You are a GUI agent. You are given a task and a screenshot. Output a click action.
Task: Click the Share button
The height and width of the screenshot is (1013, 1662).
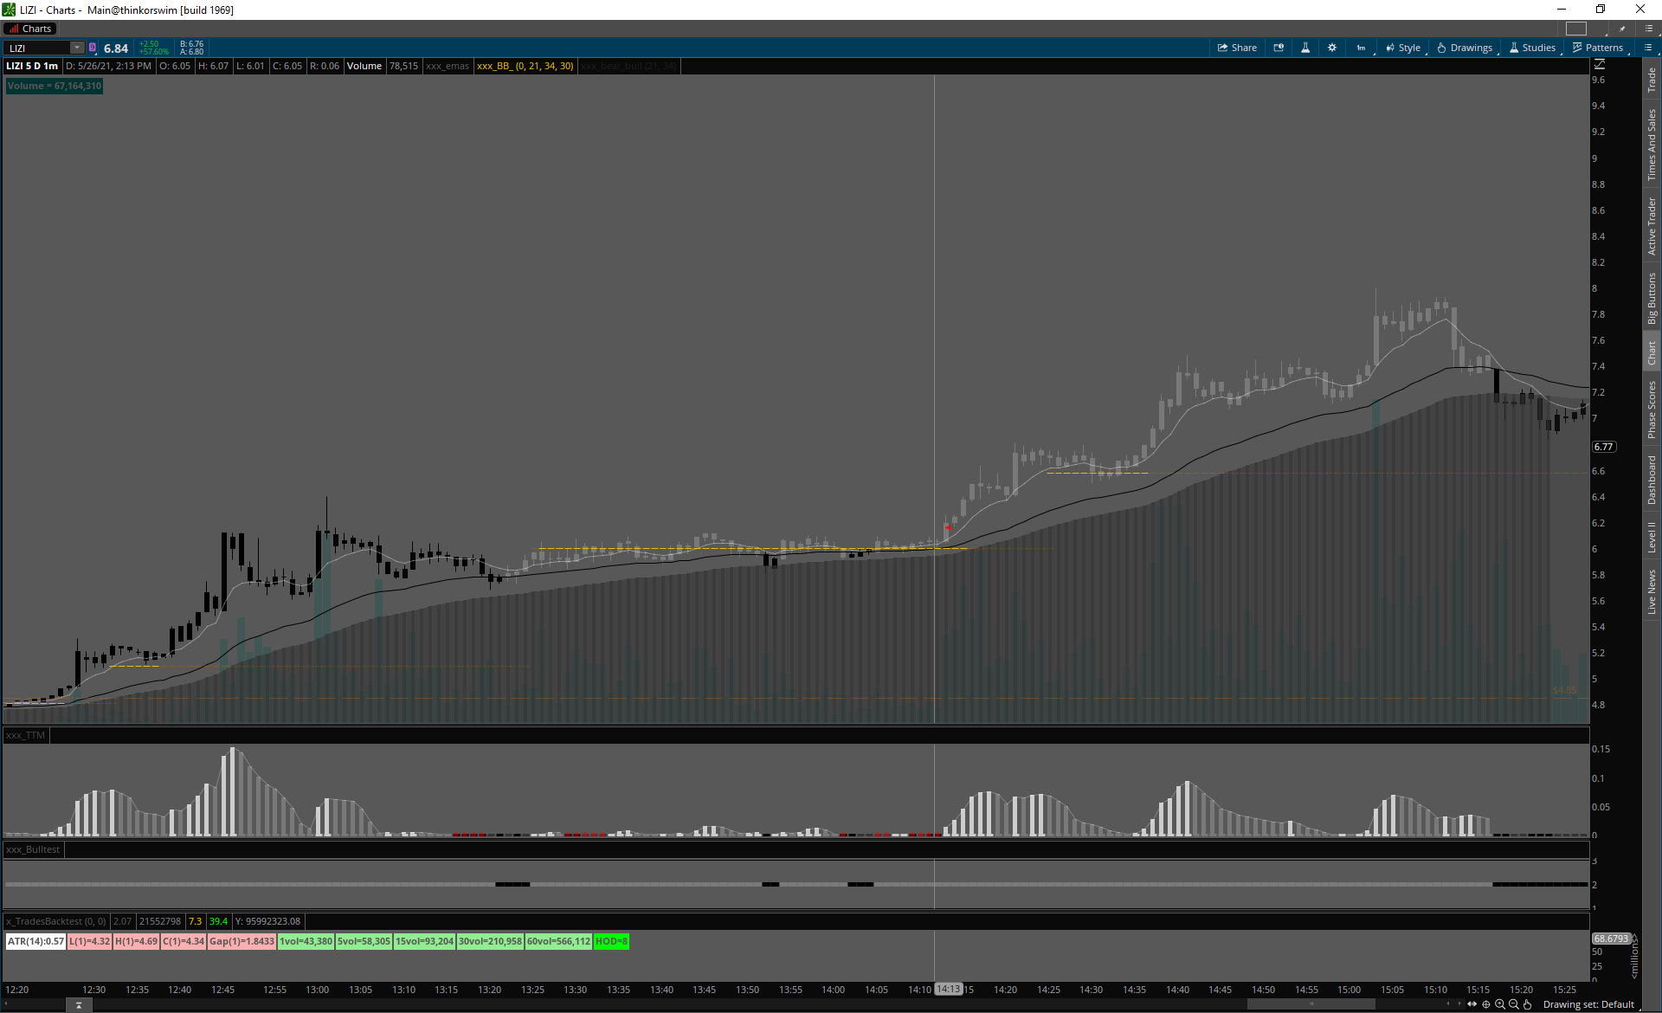1237,48
